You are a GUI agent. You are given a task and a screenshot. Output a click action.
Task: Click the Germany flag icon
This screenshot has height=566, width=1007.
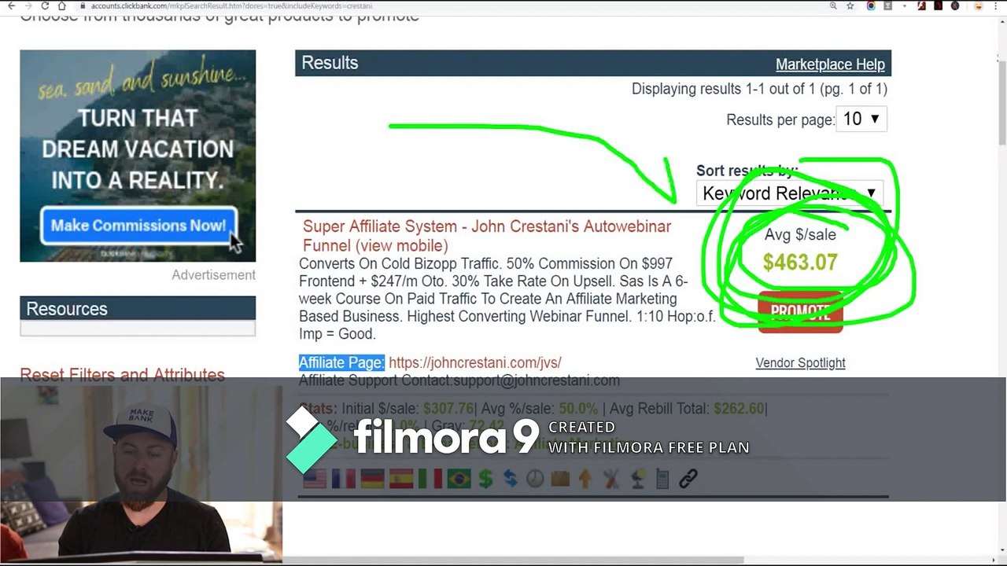372,478
